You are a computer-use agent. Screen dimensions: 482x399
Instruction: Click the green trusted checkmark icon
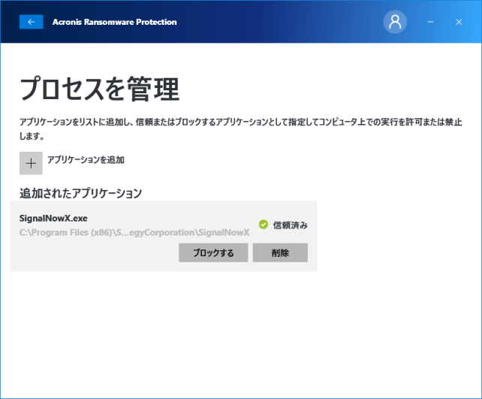point(264,225)
